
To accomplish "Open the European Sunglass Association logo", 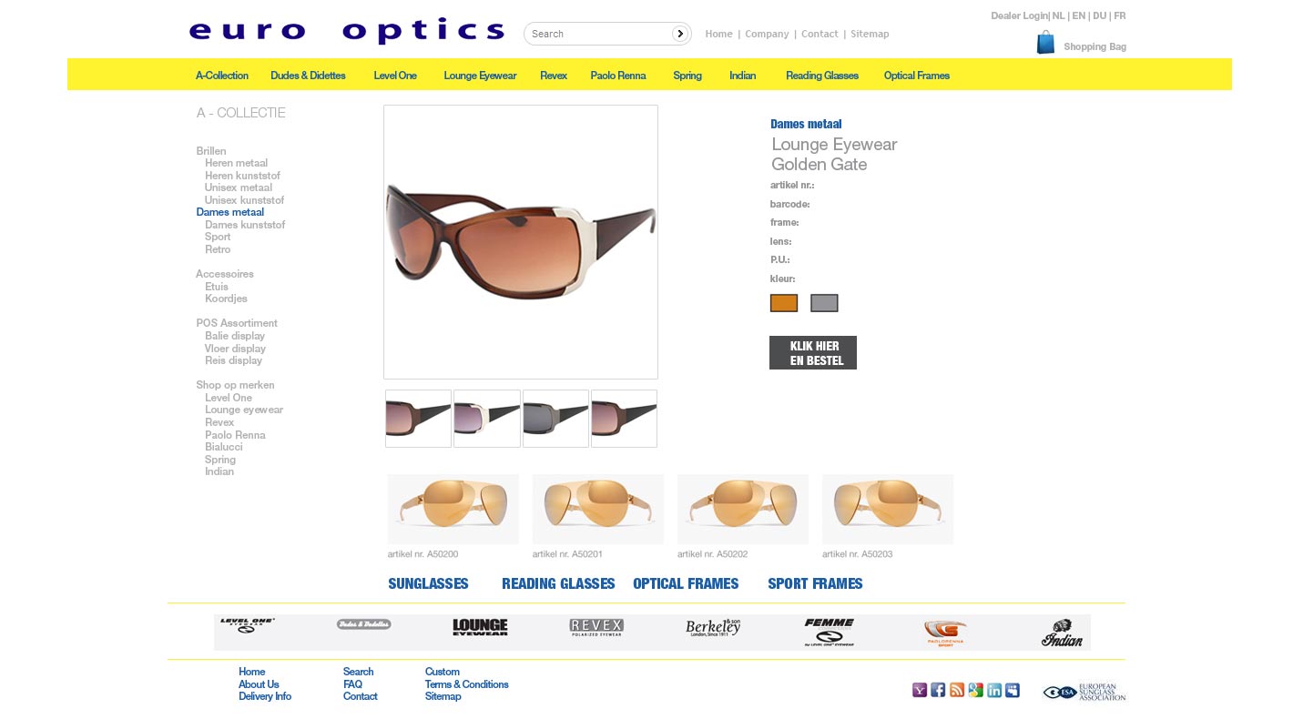I will point(1084,692).
